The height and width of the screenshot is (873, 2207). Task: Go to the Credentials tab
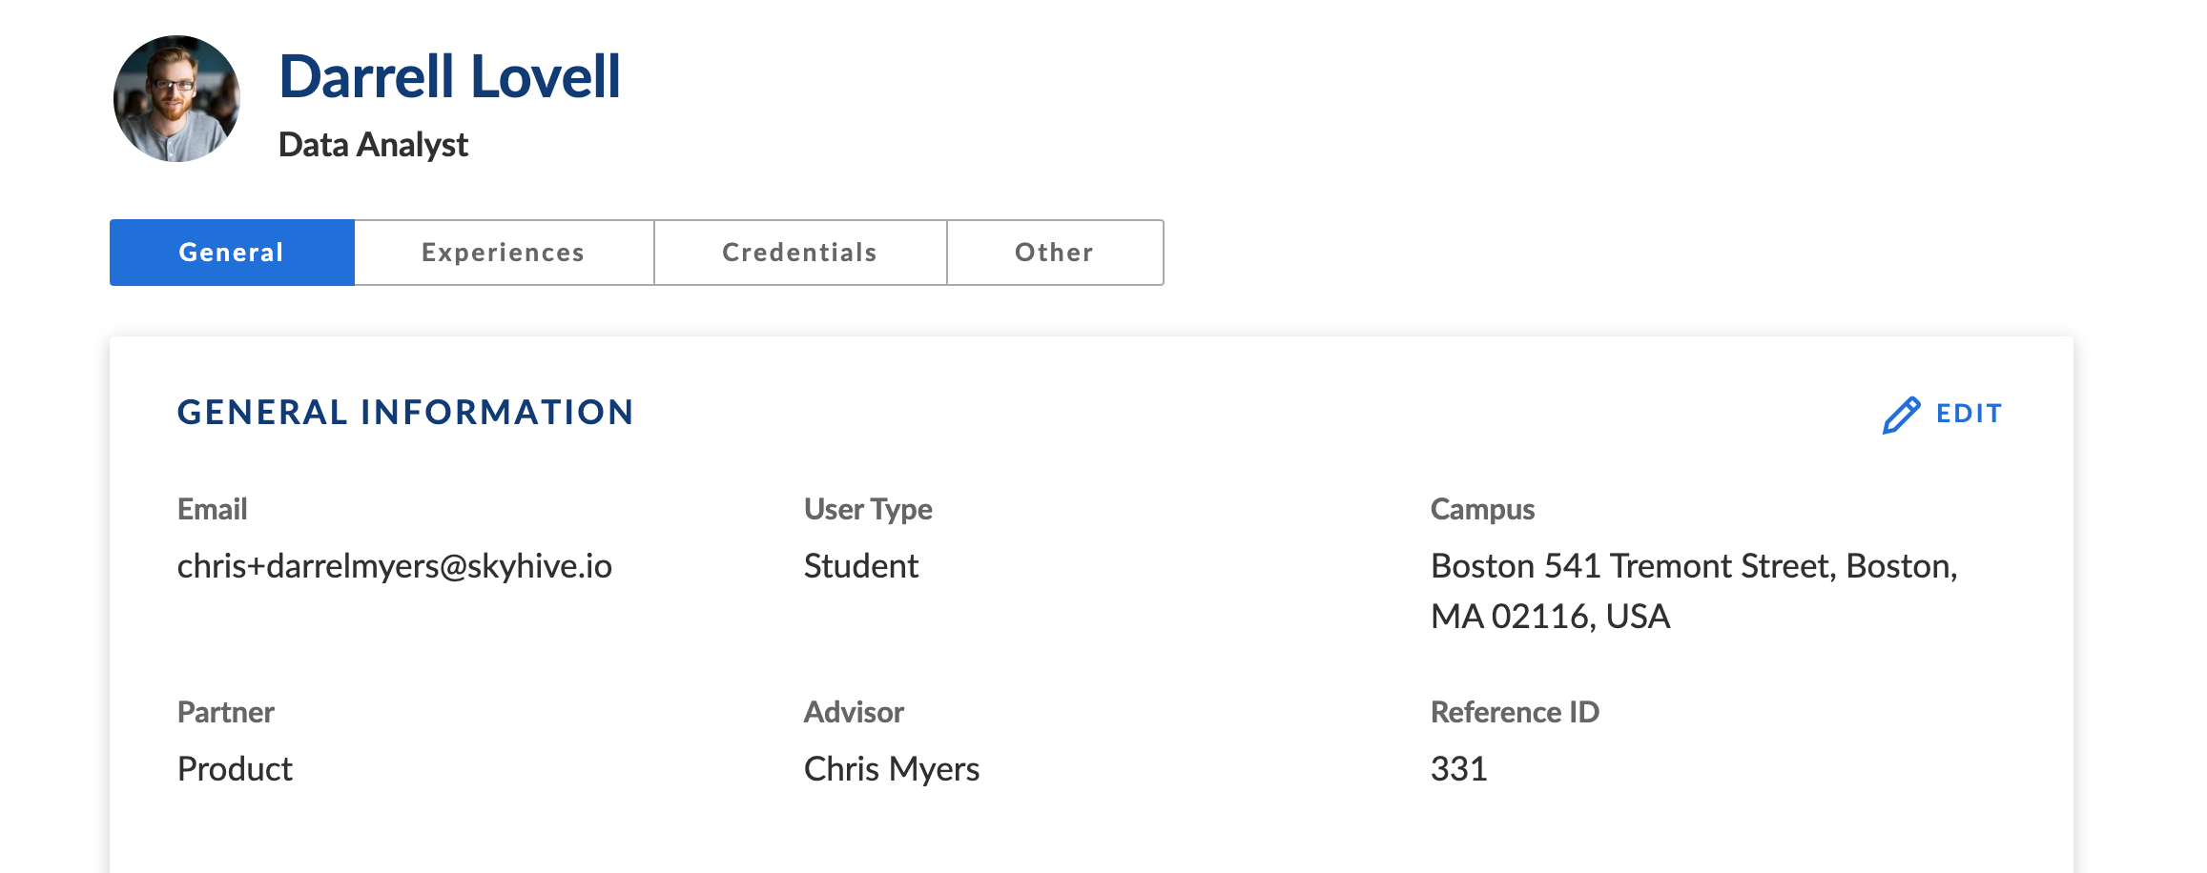point(799,253)
